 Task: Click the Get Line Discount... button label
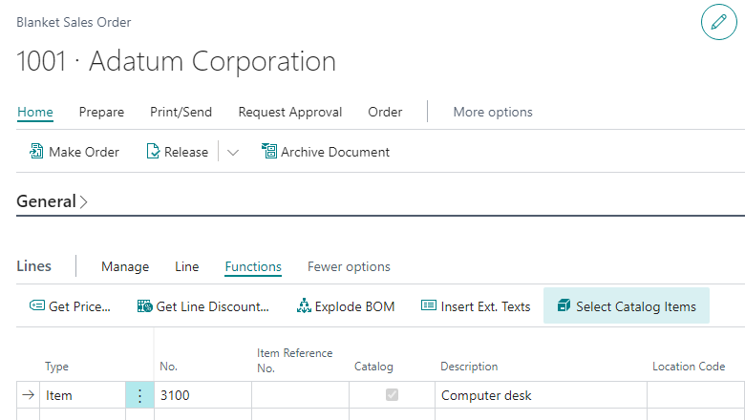point(212,306)
